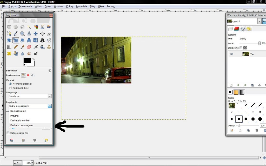Choose Dostosowanie from clipping list
The image size is (266, 166).
point(30,111)
